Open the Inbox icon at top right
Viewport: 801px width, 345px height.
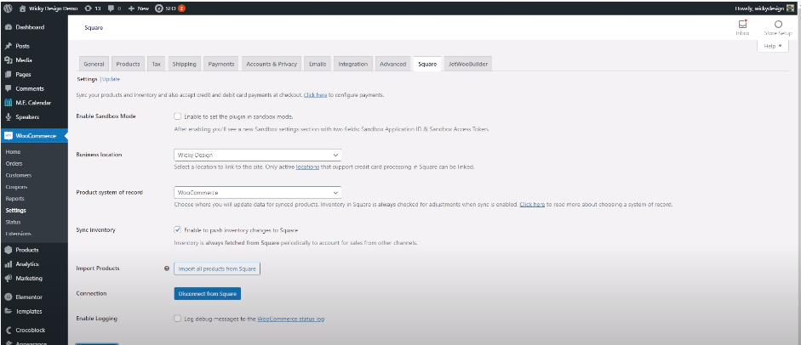click(x=742, y=24)
